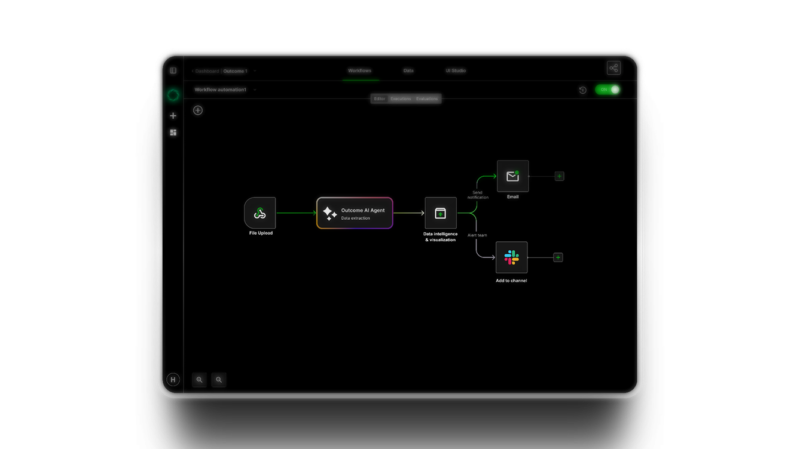Screen dimensions: 800x449
Task: Click the green logo in the sidebar
Action: [x=173, y=94]
